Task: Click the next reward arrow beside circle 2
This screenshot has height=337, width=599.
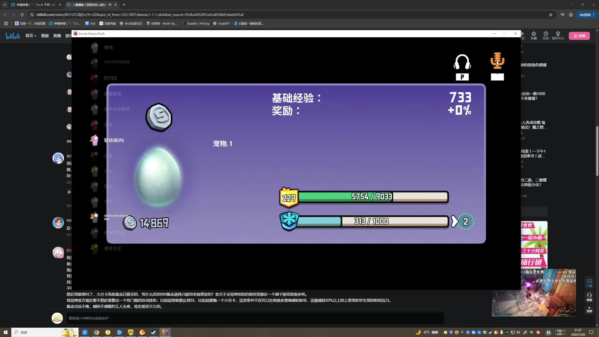Action: (x=455, y=222)
